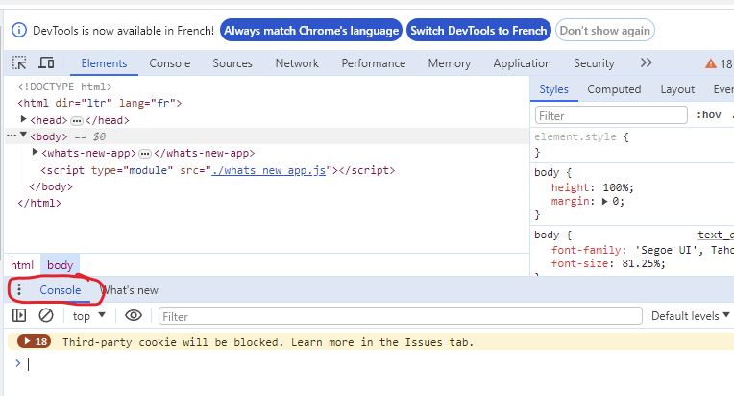Expand the whats-new-app element node
The width and height of the screenshot is (734, 396).
tap(35, 152)
